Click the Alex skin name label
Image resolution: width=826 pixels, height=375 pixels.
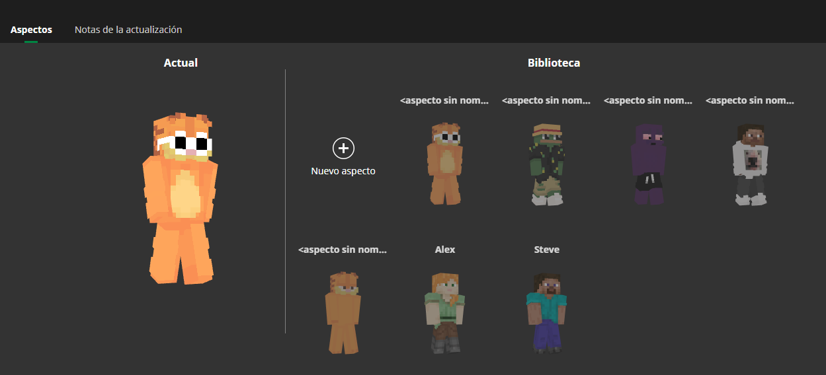(x=445, y=250)
